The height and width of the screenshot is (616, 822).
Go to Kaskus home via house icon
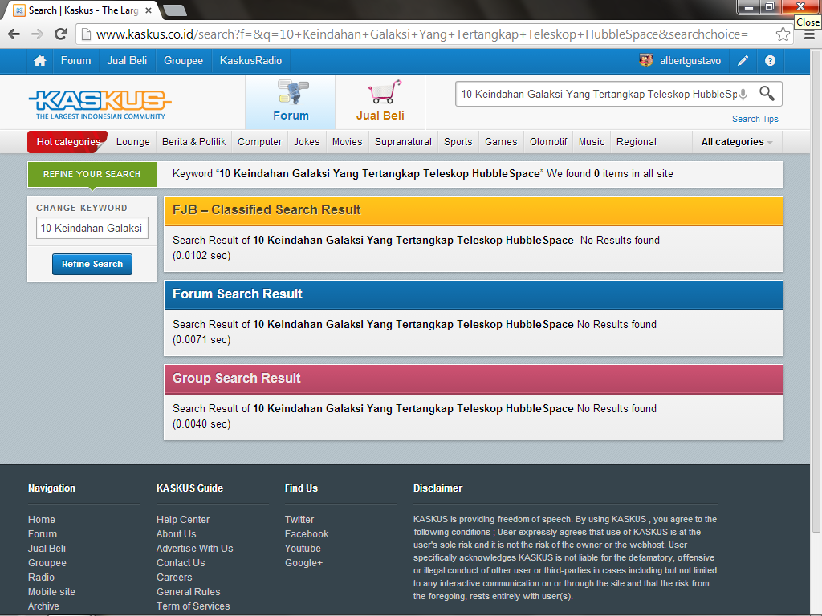[x=40, y=61]
